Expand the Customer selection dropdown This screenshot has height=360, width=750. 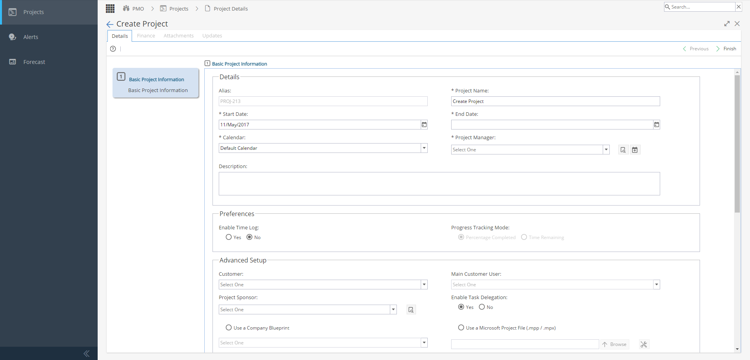click(424, 284)
